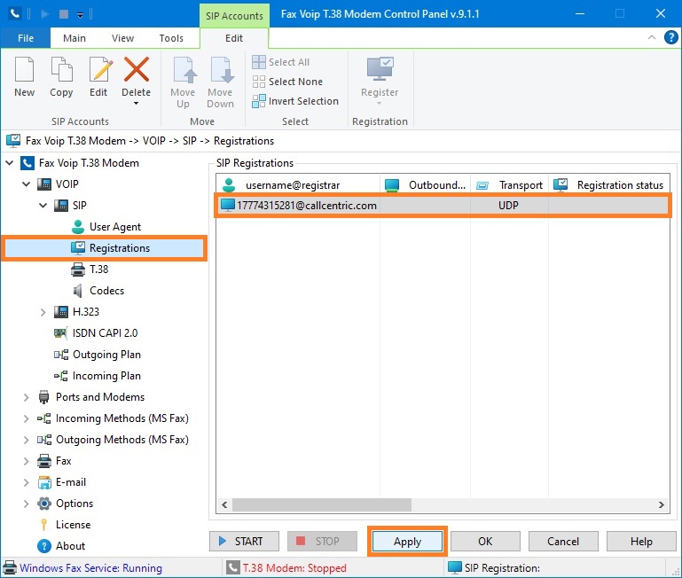
Task: Click the red Delete X icon
Action: pos(137,69)
